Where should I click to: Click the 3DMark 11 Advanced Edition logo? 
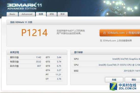tap(24, 6)
